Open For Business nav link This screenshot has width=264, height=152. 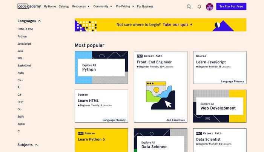[145, 6]
